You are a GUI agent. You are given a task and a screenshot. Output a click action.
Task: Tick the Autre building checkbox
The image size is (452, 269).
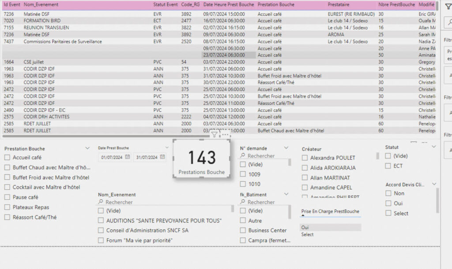243,221
